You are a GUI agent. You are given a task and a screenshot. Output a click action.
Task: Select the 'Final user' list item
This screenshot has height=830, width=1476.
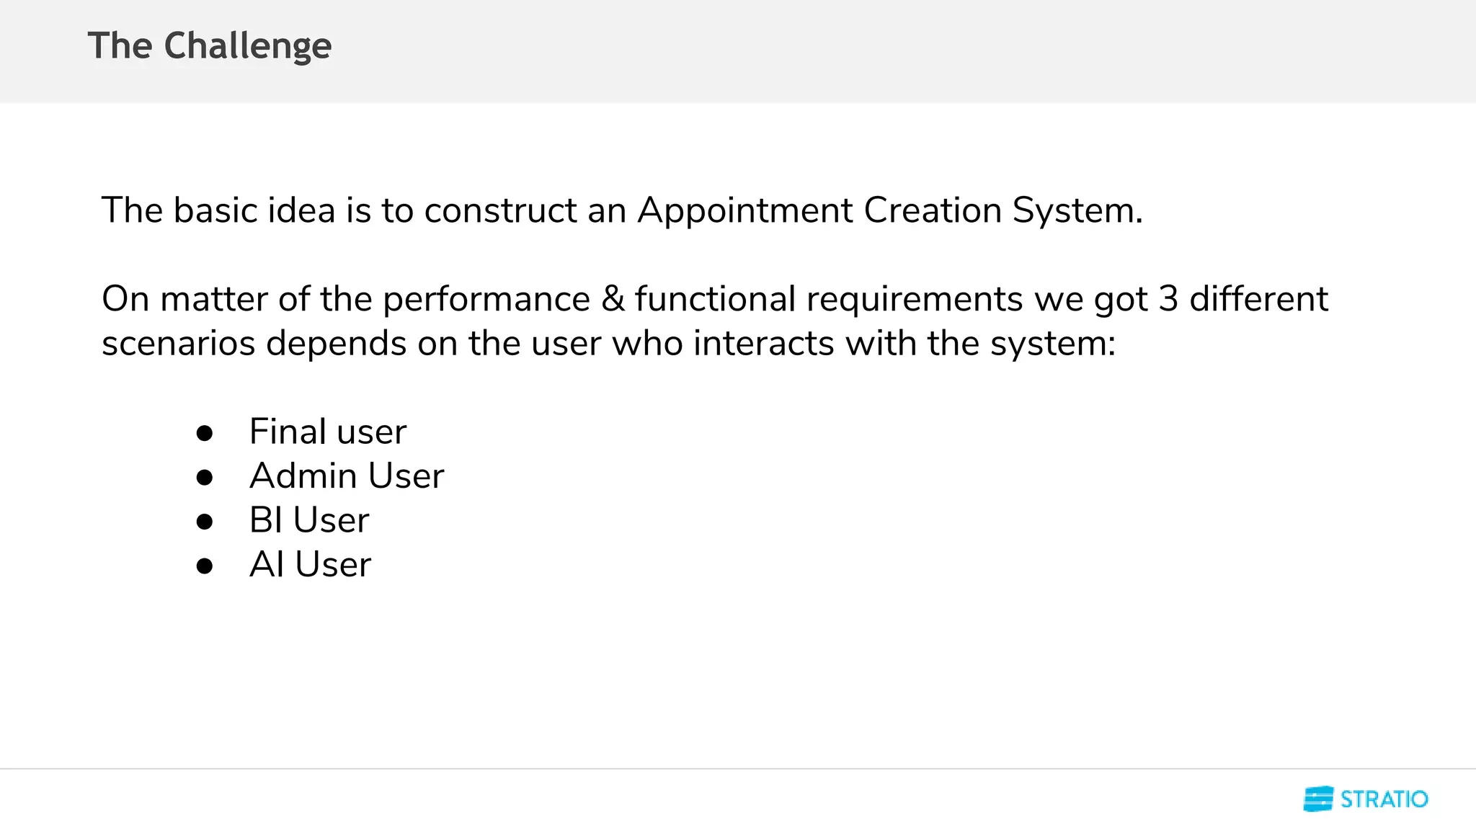[328, 432]
